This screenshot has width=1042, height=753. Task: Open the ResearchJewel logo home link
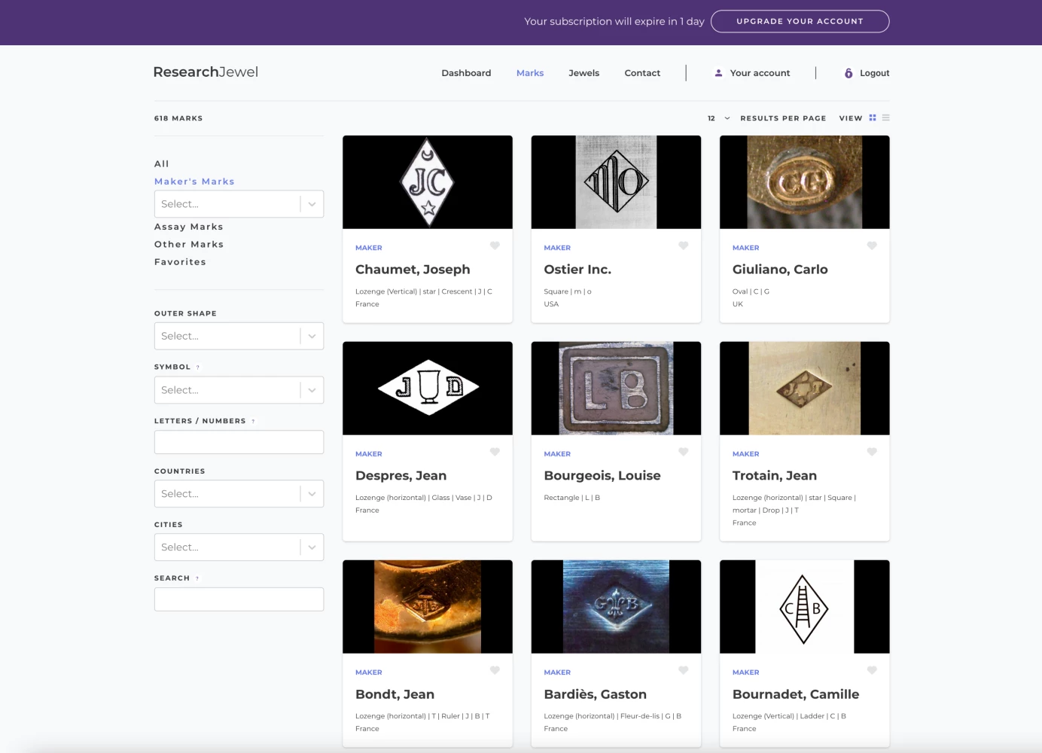[206, 72]
